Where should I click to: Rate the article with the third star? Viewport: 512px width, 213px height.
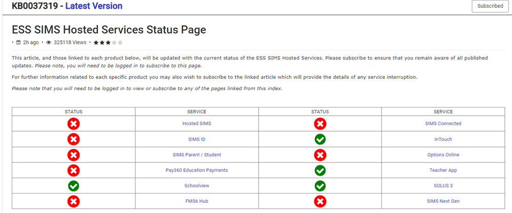[108, 42]
